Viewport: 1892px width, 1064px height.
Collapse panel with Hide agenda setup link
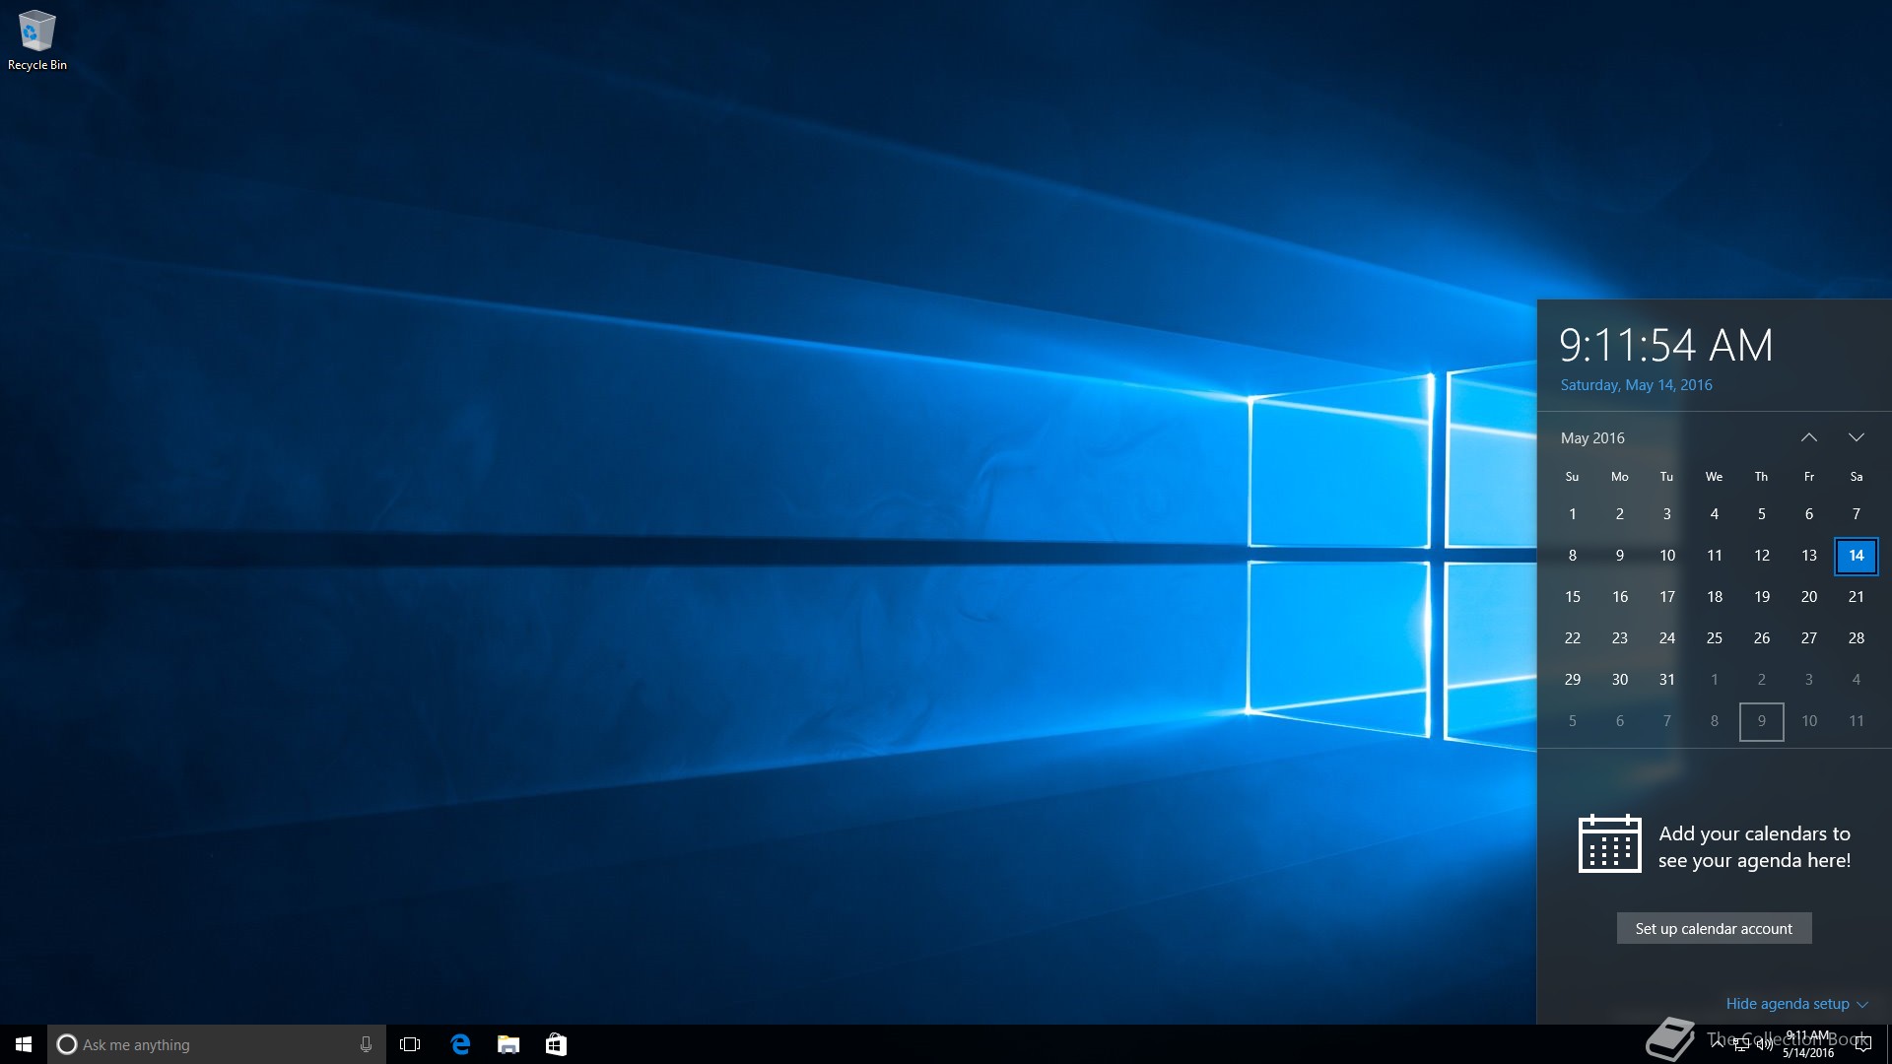(x=1788, y=1004)
